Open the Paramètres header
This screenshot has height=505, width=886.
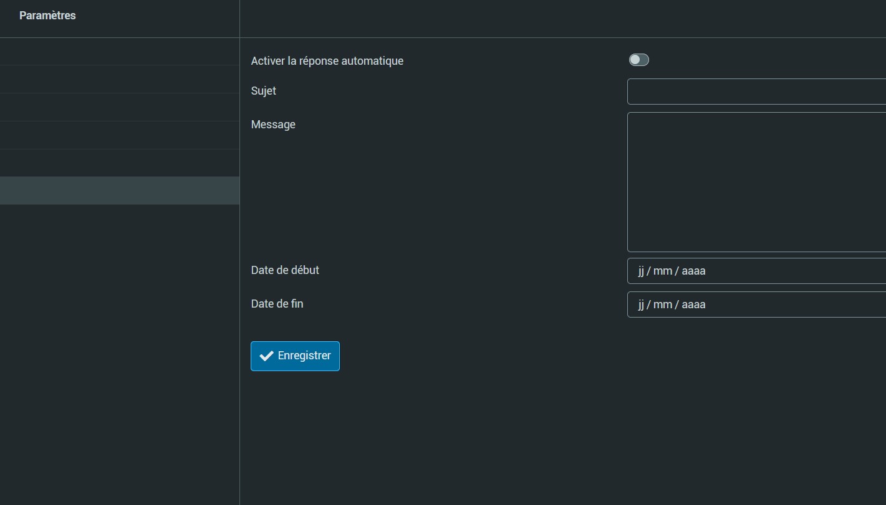click(x=47, y=16)
